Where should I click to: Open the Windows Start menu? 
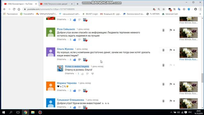pyautogui.click(x=4, y=112)
